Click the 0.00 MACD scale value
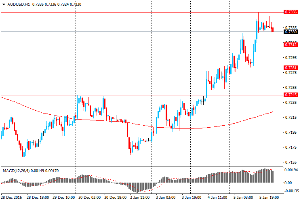This screenshot has height=202, width=299. pos(289,183)
